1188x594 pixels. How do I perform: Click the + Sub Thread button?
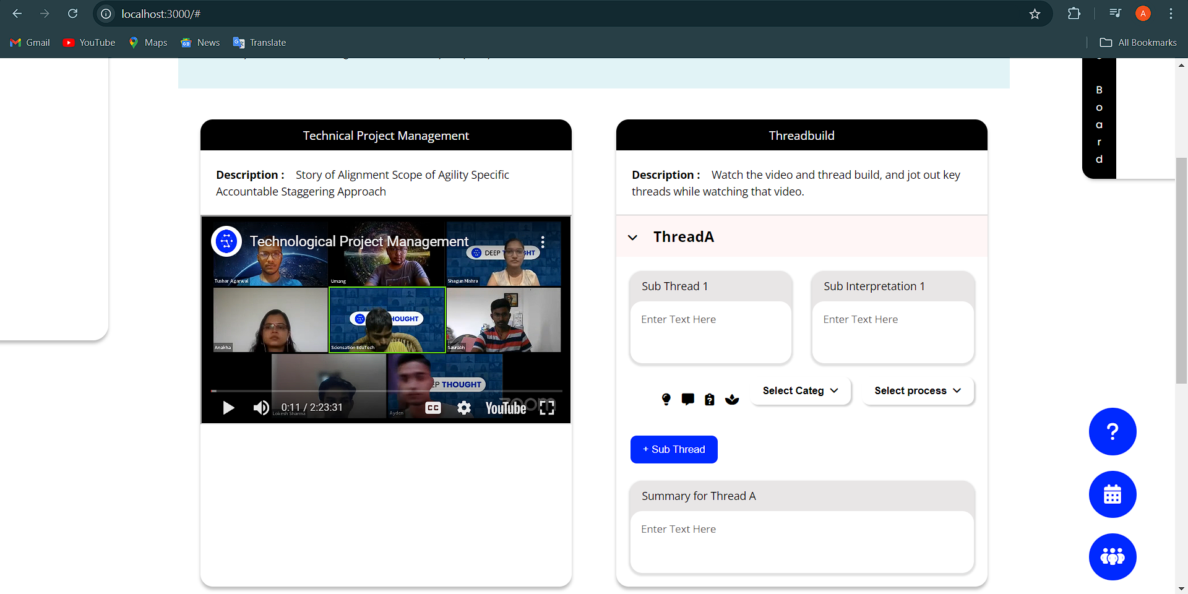(x=674, y=449)
